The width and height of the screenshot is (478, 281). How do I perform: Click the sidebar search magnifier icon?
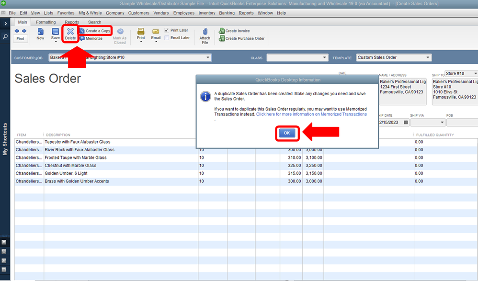(x=5, y=36)
